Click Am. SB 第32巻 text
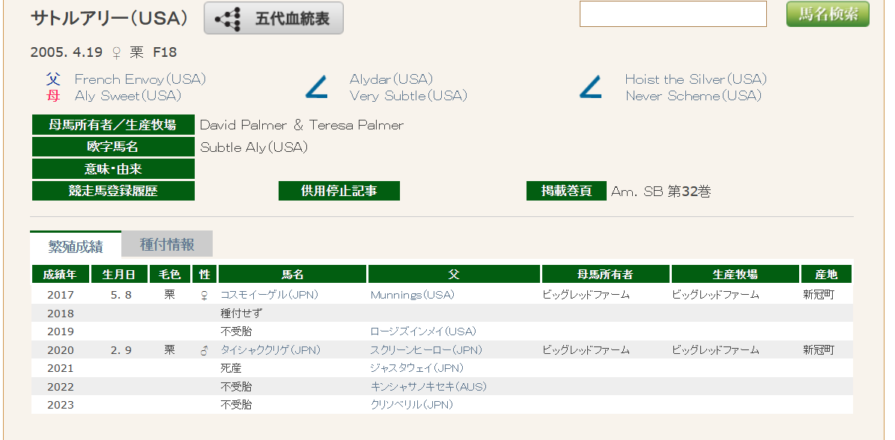Image resolution: width=895 pixels, height=440 pixels. click(661, 192)
